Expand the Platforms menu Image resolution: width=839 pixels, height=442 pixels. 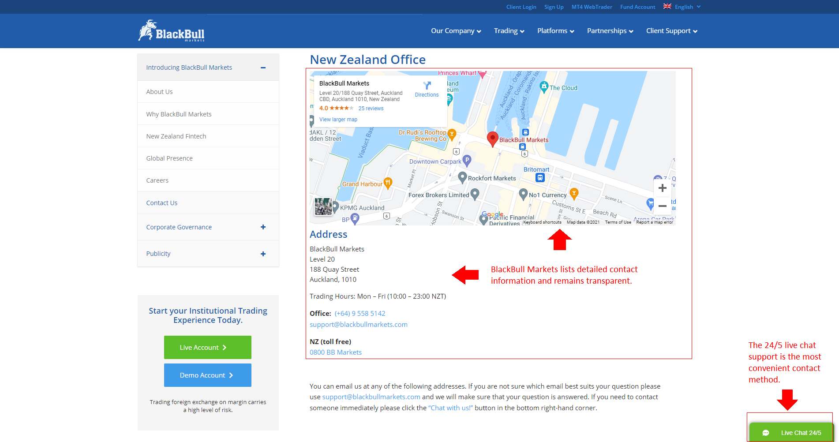click(x=556, y=31)
